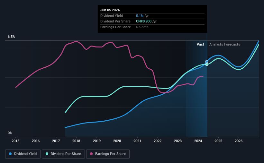This screenshot has height=163, width=264.
Task: Click the CN¥0.900 dividend per share value
Action: coord(144,21)
